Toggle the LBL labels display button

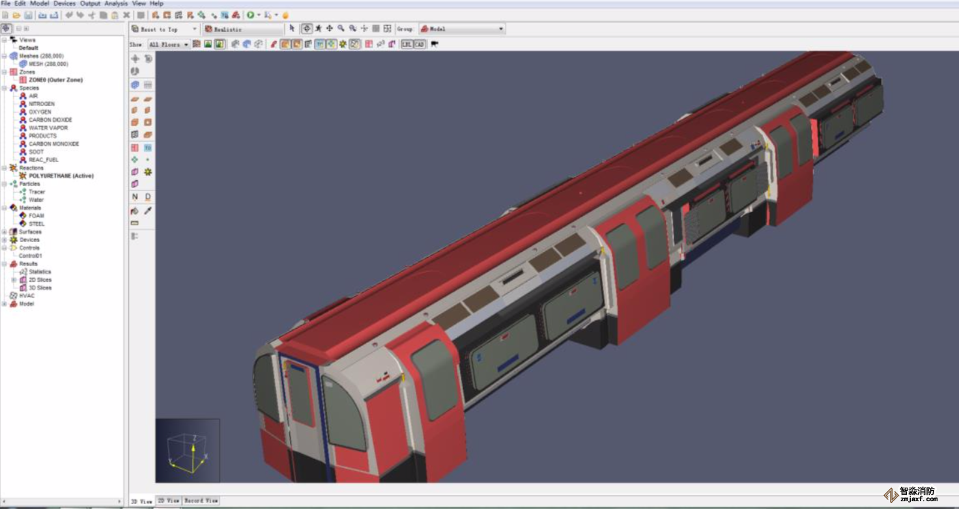click(x=407, y=44)
